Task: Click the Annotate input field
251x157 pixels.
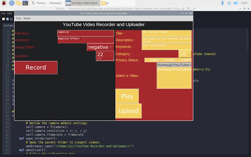Action: pos(85,40)
